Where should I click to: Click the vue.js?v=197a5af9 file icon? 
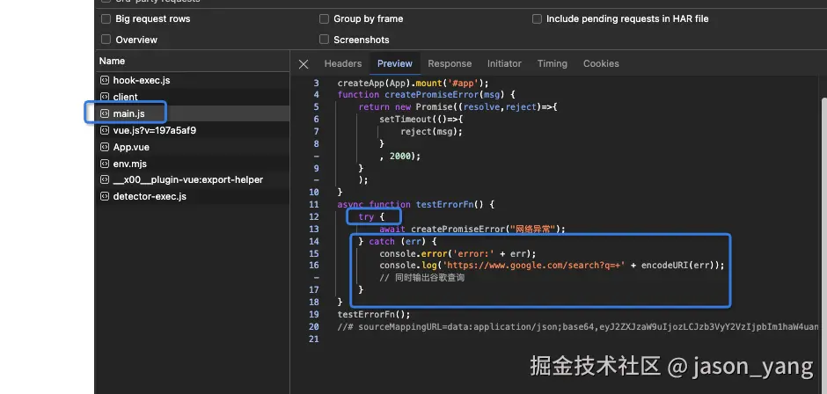(105, 130)
